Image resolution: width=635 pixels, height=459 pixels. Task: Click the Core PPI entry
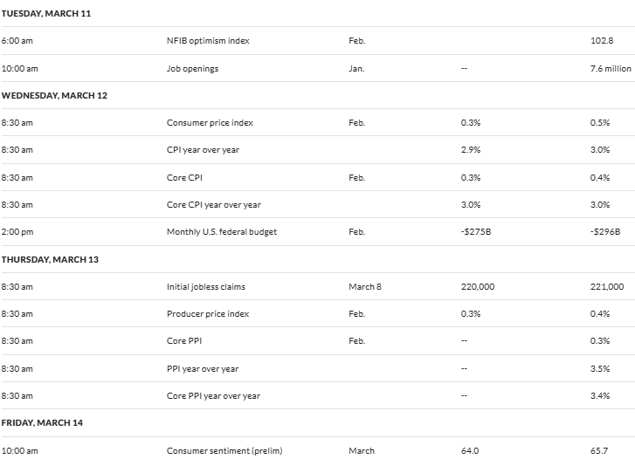point(184,341)
